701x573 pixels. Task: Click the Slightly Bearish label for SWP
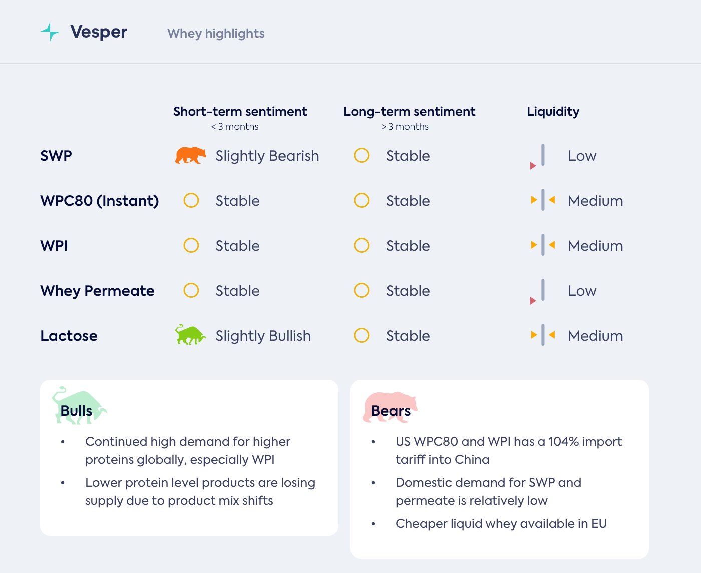coord(267,156)
